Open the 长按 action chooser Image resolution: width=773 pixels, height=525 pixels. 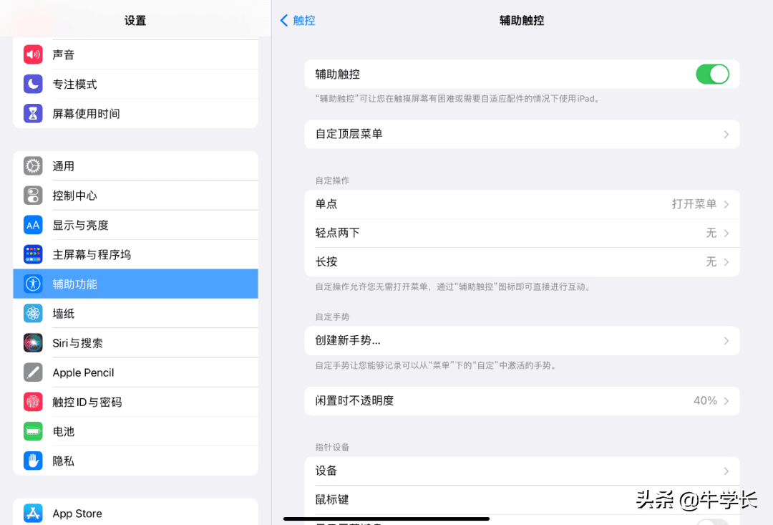[x=522, y=262]
